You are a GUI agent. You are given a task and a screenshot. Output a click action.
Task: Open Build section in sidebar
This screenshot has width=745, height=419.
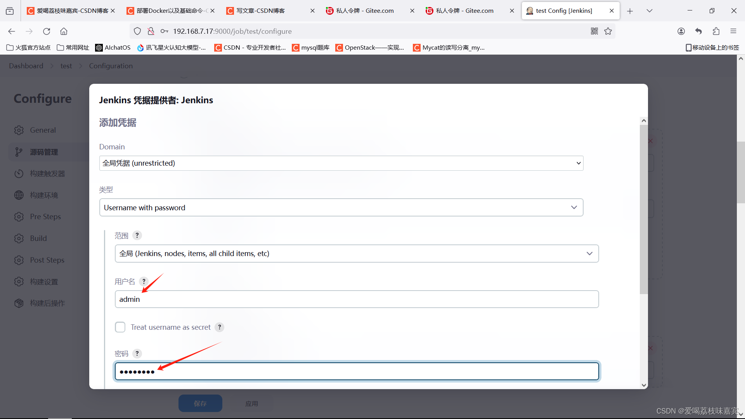38,239
